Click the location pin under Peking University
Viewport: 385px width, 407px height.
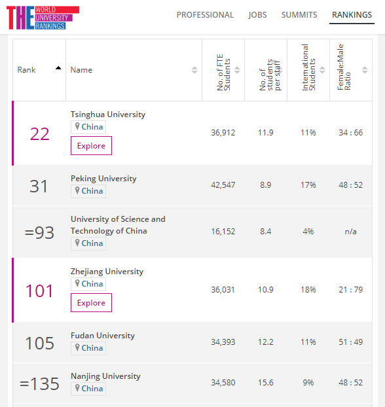click(x=77, y=190)
